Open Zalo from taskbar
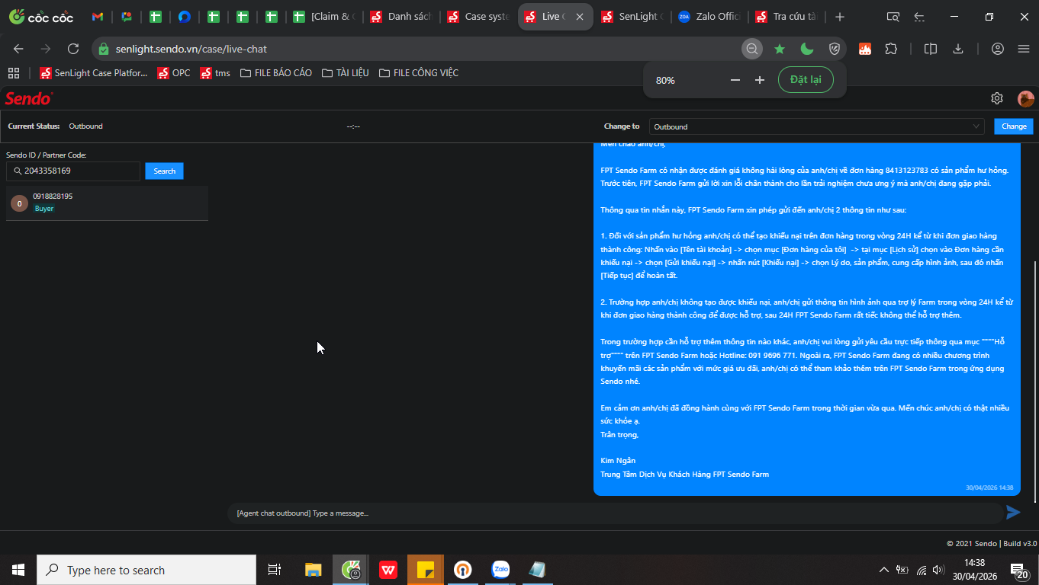This screenshot has height=585, width=1039. [x=500, y=570]
